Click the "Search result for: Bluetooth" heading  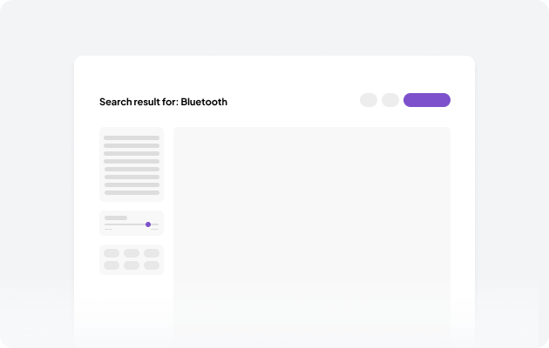pyautogui.click(x=163, y=102)
